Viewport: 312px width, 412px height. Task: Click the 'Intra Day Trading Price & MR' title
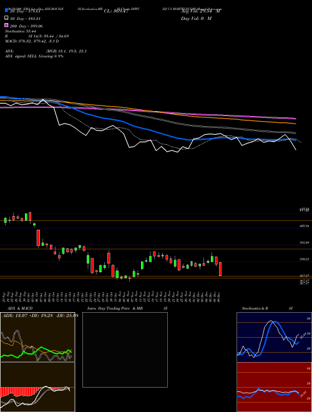115,308
